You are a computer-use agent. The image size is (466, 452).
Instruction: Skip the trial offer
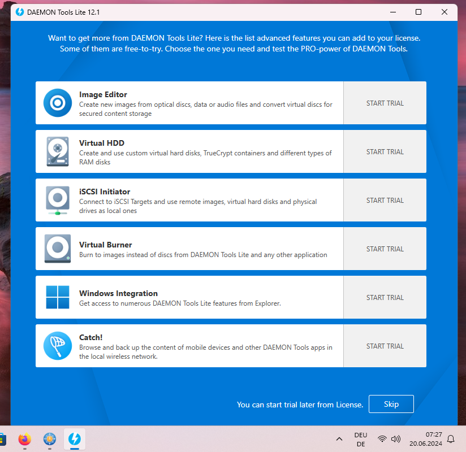click(391, 404)
